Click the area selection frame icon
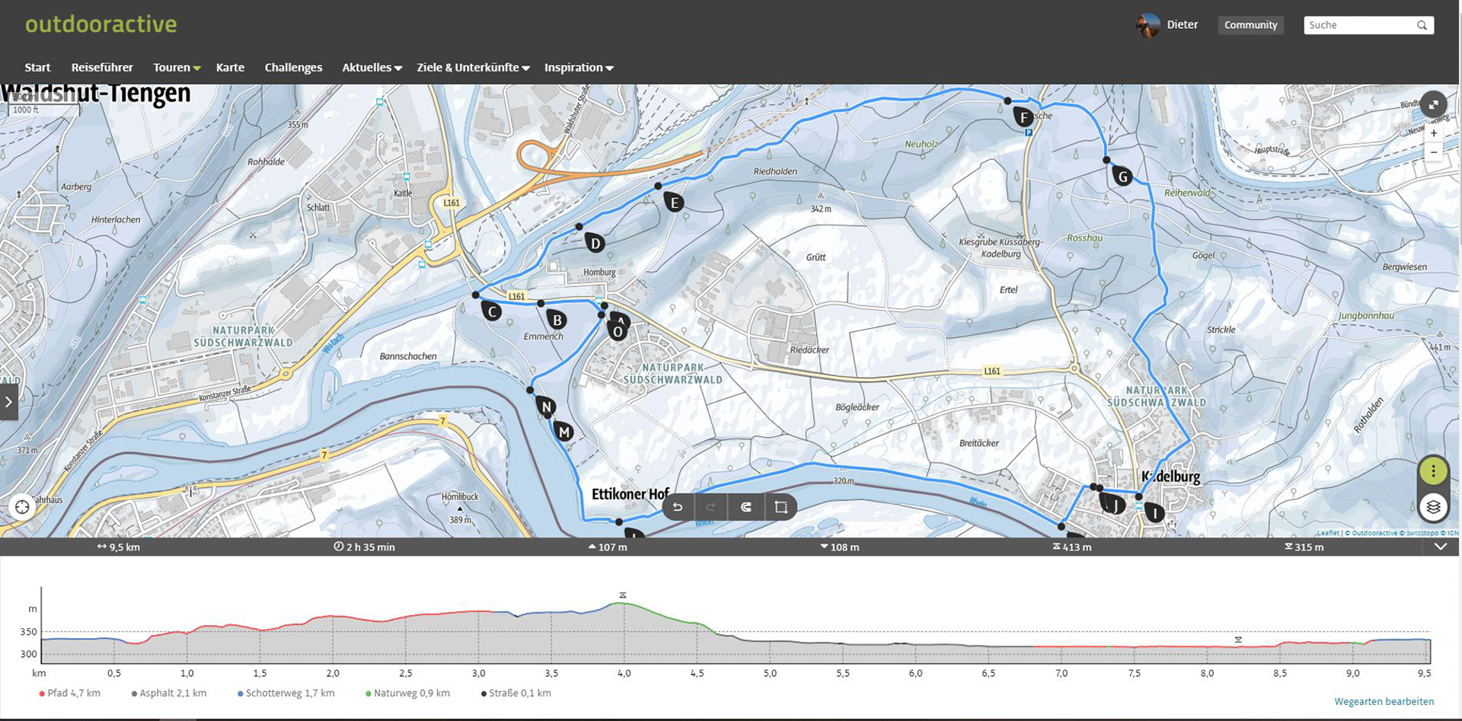This screenshot has height=721, width=1462. pos(780,508)
